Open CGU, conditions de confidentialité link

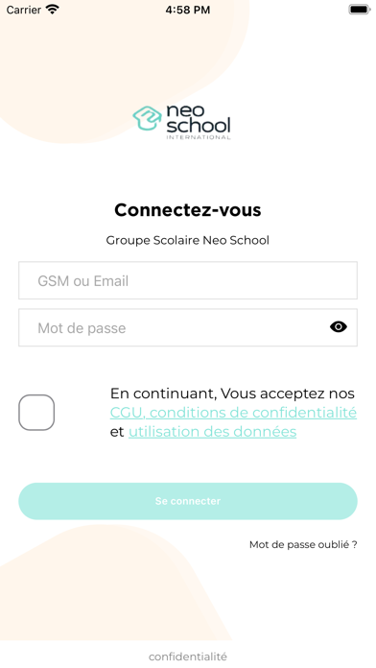click(x=233, y=413)
